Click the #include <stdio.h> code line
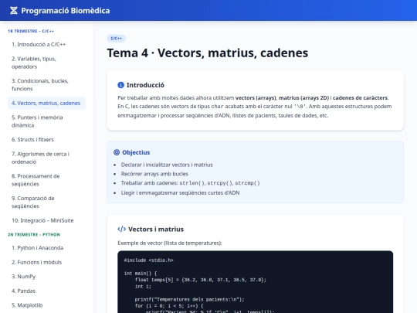Screen dimensions: 417x313 pos(148,260)
